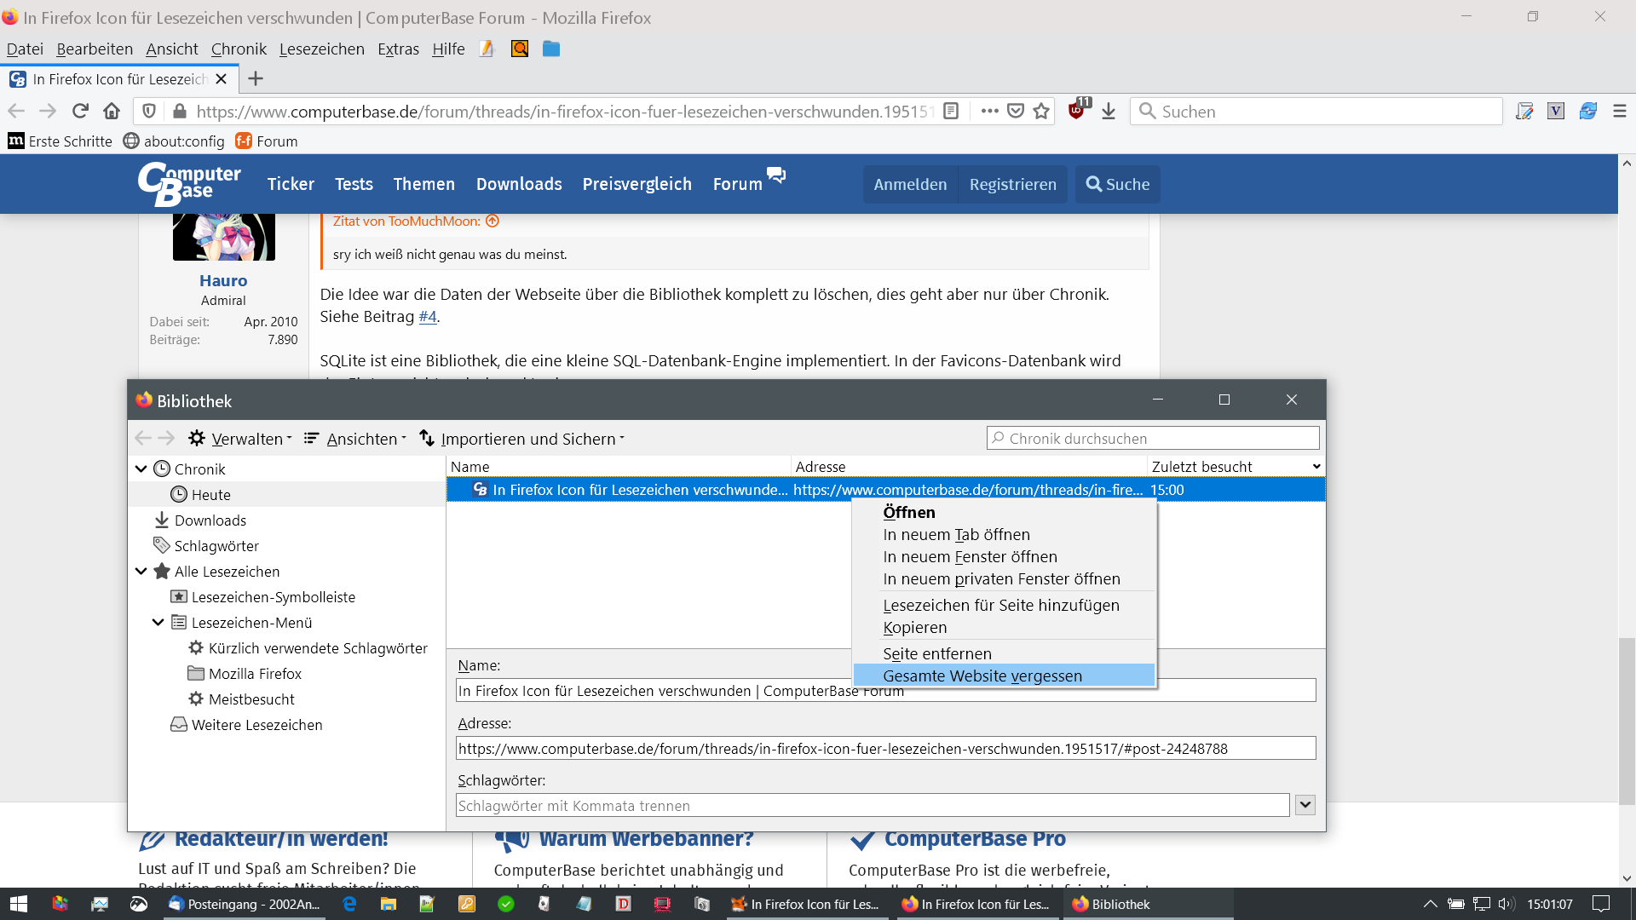1636x920 pixels.
Task: Bookmark page with the star icon
Action: [x=1041, y=111]
